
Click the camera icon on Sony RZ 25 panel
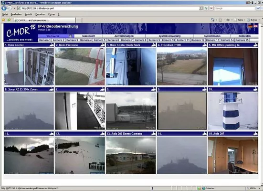52,89
